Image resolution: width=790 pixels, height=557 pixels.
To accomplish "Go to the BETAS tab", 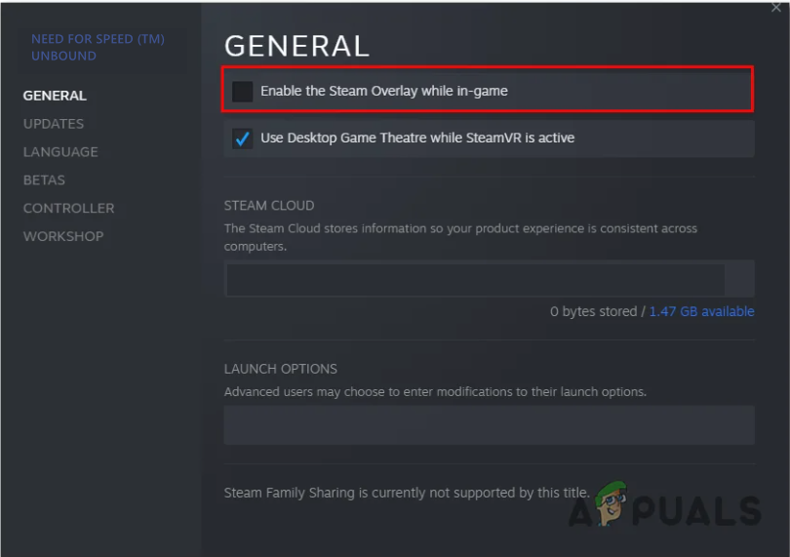I will pyautogui.click(x=44, y=180).
